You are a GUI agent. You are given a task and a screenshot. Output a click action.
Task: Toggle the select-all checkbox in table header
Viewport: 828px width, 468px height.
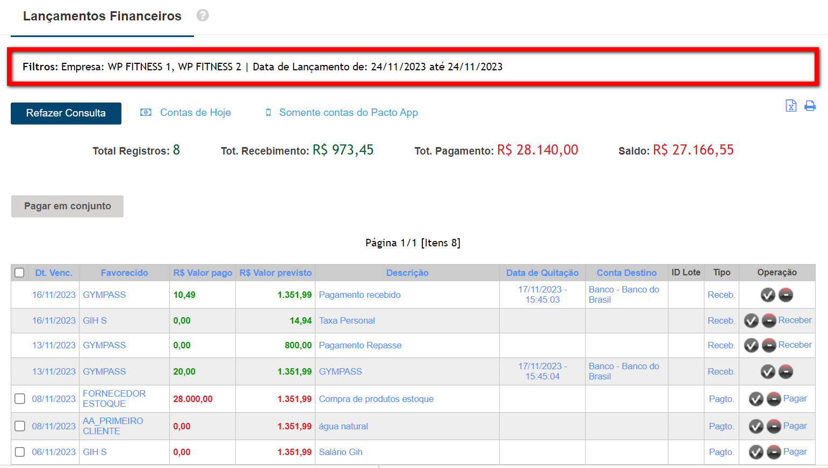coord(19,273)
